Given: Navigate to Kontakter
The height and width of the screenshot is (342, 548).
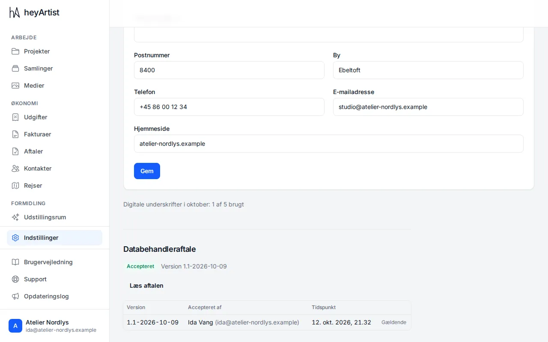Looking at the screenshot, I should click(54, 168).
